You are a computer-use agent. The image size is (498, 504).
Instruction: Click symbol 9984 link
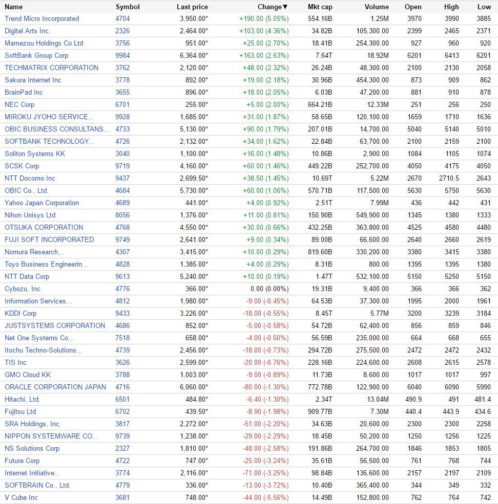[122, 55]
